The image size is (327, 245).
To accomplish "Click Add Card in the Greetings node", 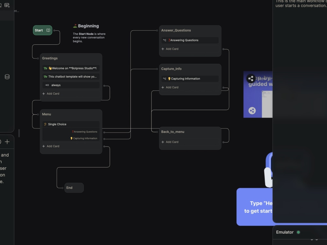I will pyautogui.click(x=51, y=93).
